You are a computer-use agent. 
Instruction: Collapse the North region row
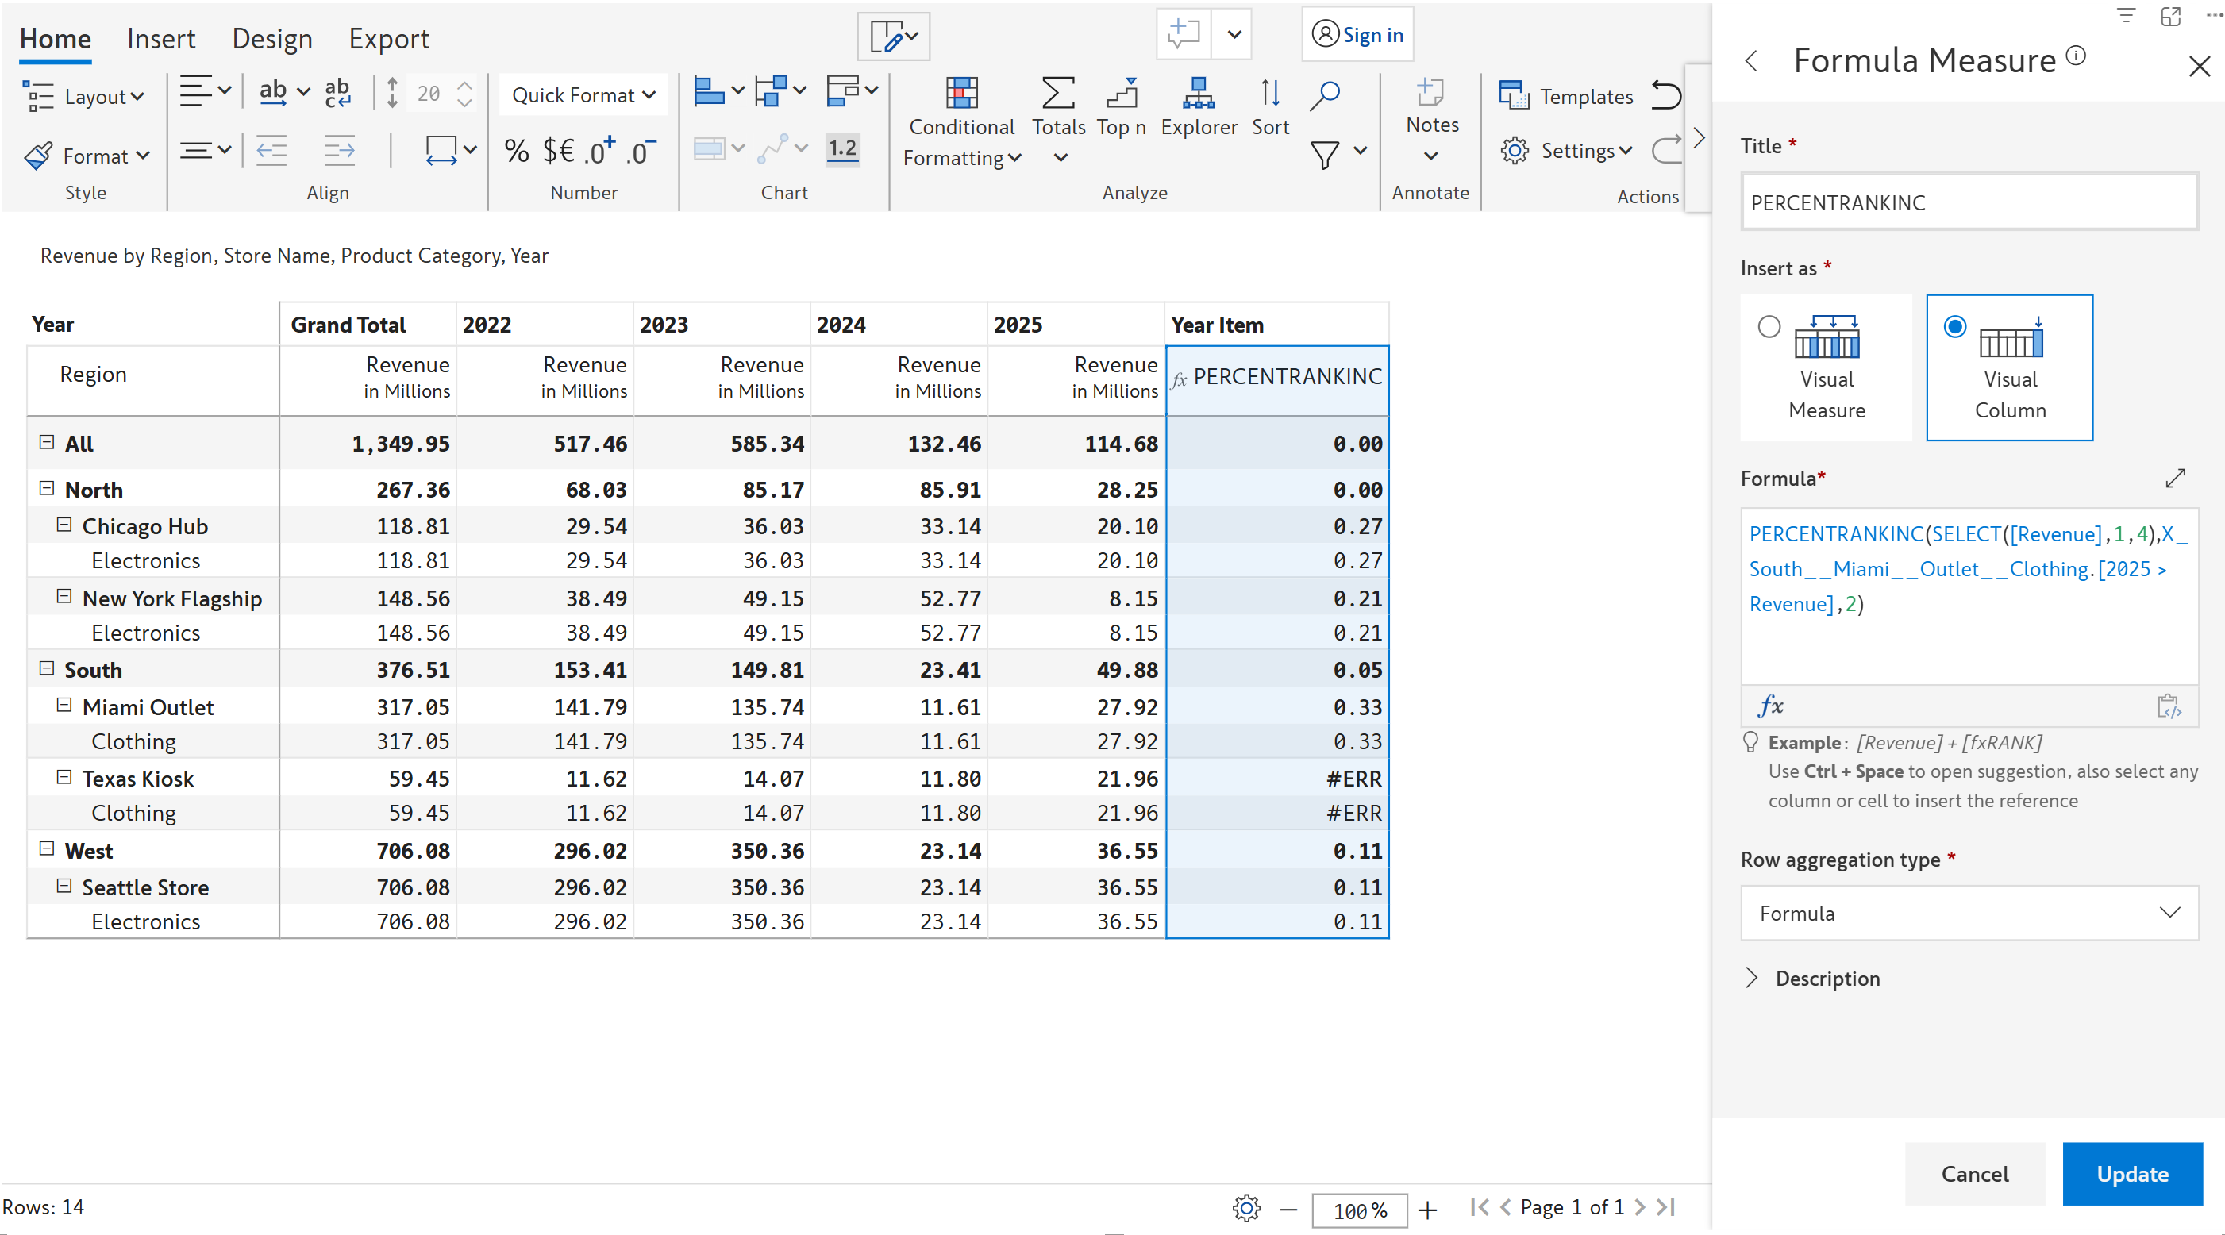tap(47, 489)
